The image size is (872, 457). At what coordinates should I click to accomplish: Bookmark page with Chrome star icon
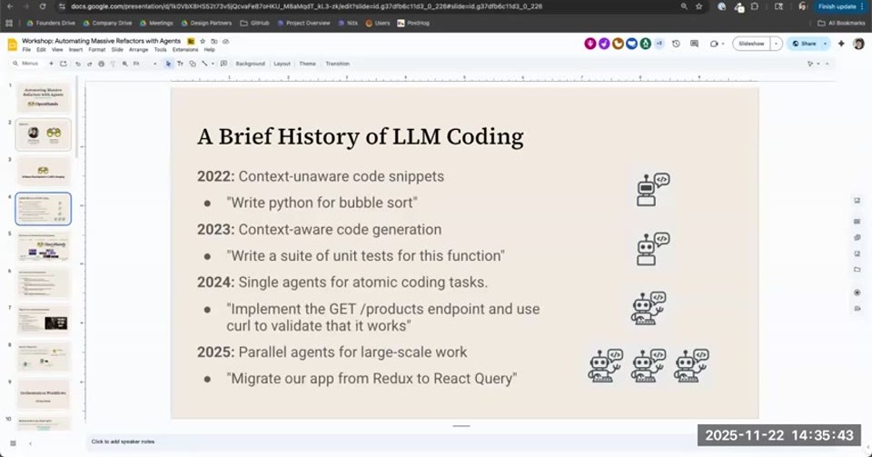(x=699, y=6)
